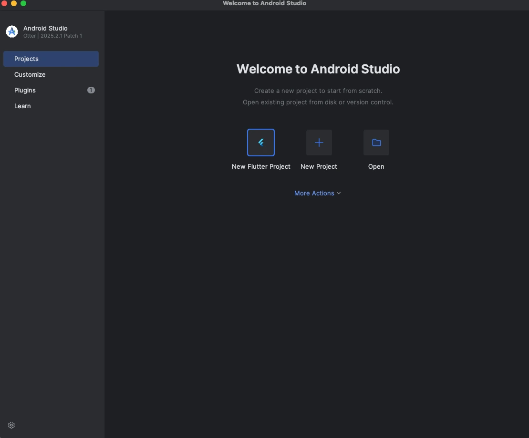The height and width of the screenshot is (438, 529).
Task: Click the New Project label
Action: click(x=319, y=166)
